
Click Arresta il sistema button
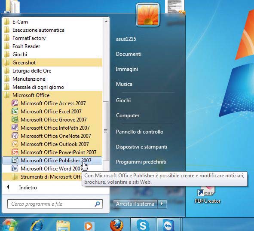tap(135, 204)
